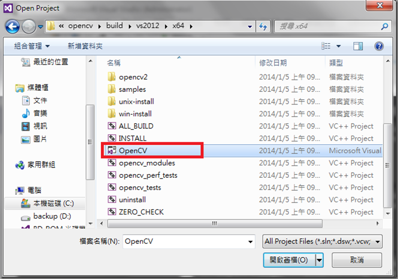Viewport: 398px width, 279px height.
Task: Open the view options dropdown arrow
Action: pyautogui.click(x=338, y=46)
